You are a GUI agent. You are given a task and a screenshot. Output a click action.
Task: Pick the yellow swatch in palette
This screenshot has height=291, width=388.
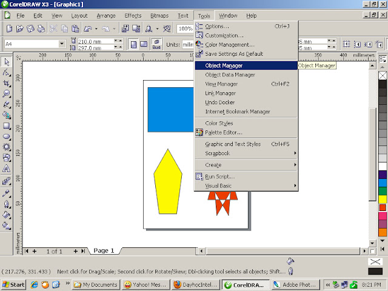click(x=383, y=199)
